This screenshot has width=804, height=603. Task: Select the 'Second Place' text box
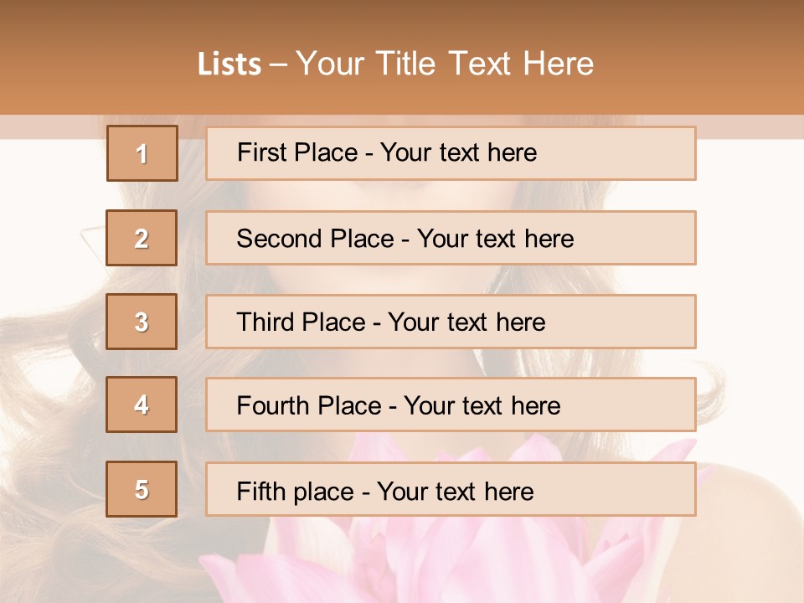click(x=451, y=238)
